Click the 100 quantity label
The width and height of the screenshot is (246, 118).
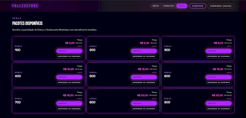click(x=18, y=50)
